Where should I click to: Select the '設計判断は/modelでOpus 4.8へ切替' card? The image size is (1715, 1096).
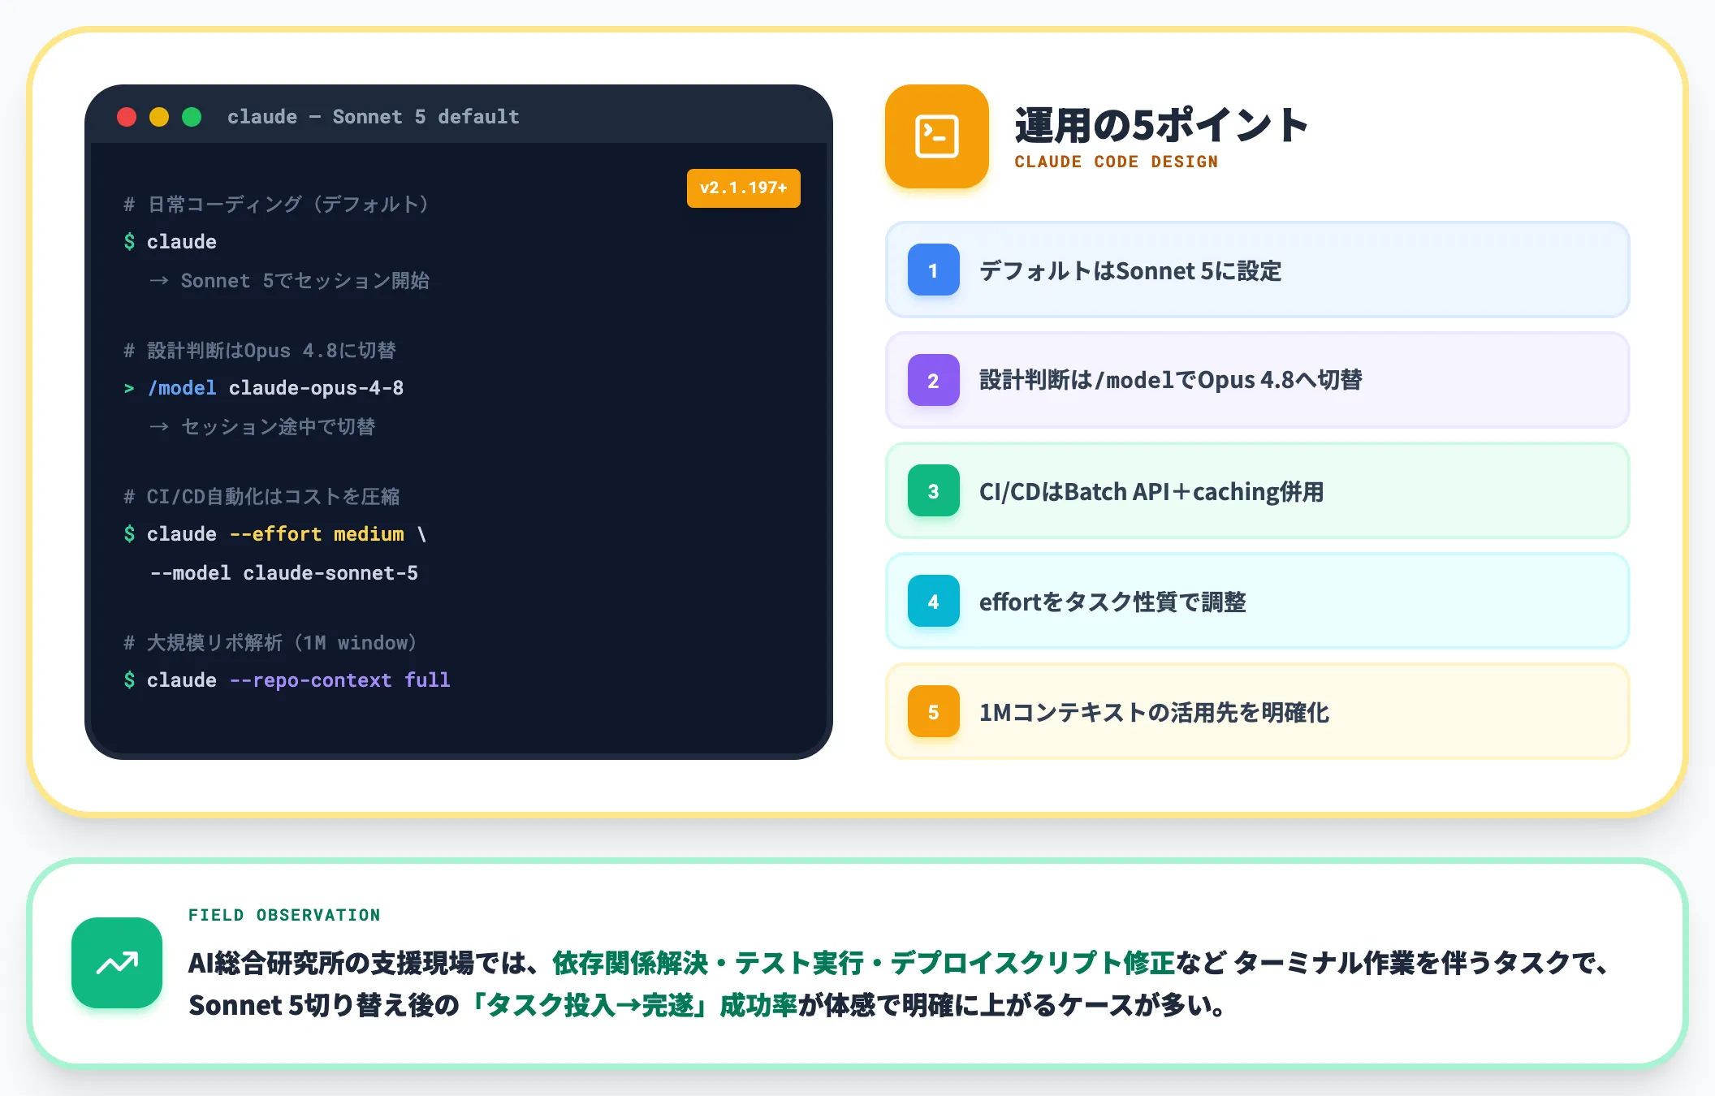(1257, 380)
